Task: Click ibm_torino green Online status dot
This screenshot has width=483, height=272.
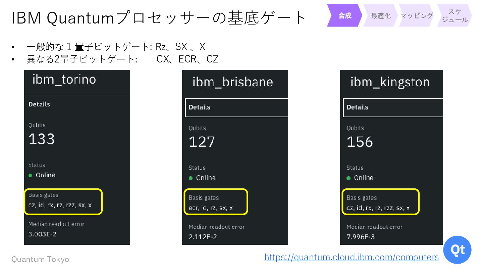Action: (x=31, y=175)
